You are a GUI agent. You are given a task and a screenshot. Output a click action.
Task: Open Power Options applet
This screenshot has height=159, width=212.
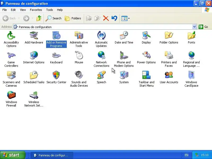coord(146,58)
